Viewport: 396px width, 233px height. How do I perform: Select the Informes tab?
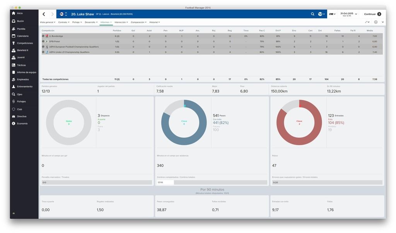(x=106, y=22)
